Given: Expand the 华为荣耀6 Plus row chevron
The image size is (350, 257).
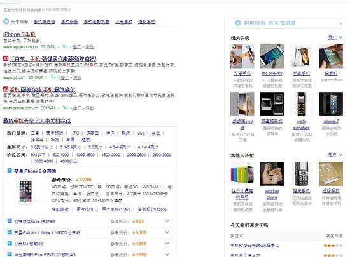Looking at the screenshot, I should [167, 254].
